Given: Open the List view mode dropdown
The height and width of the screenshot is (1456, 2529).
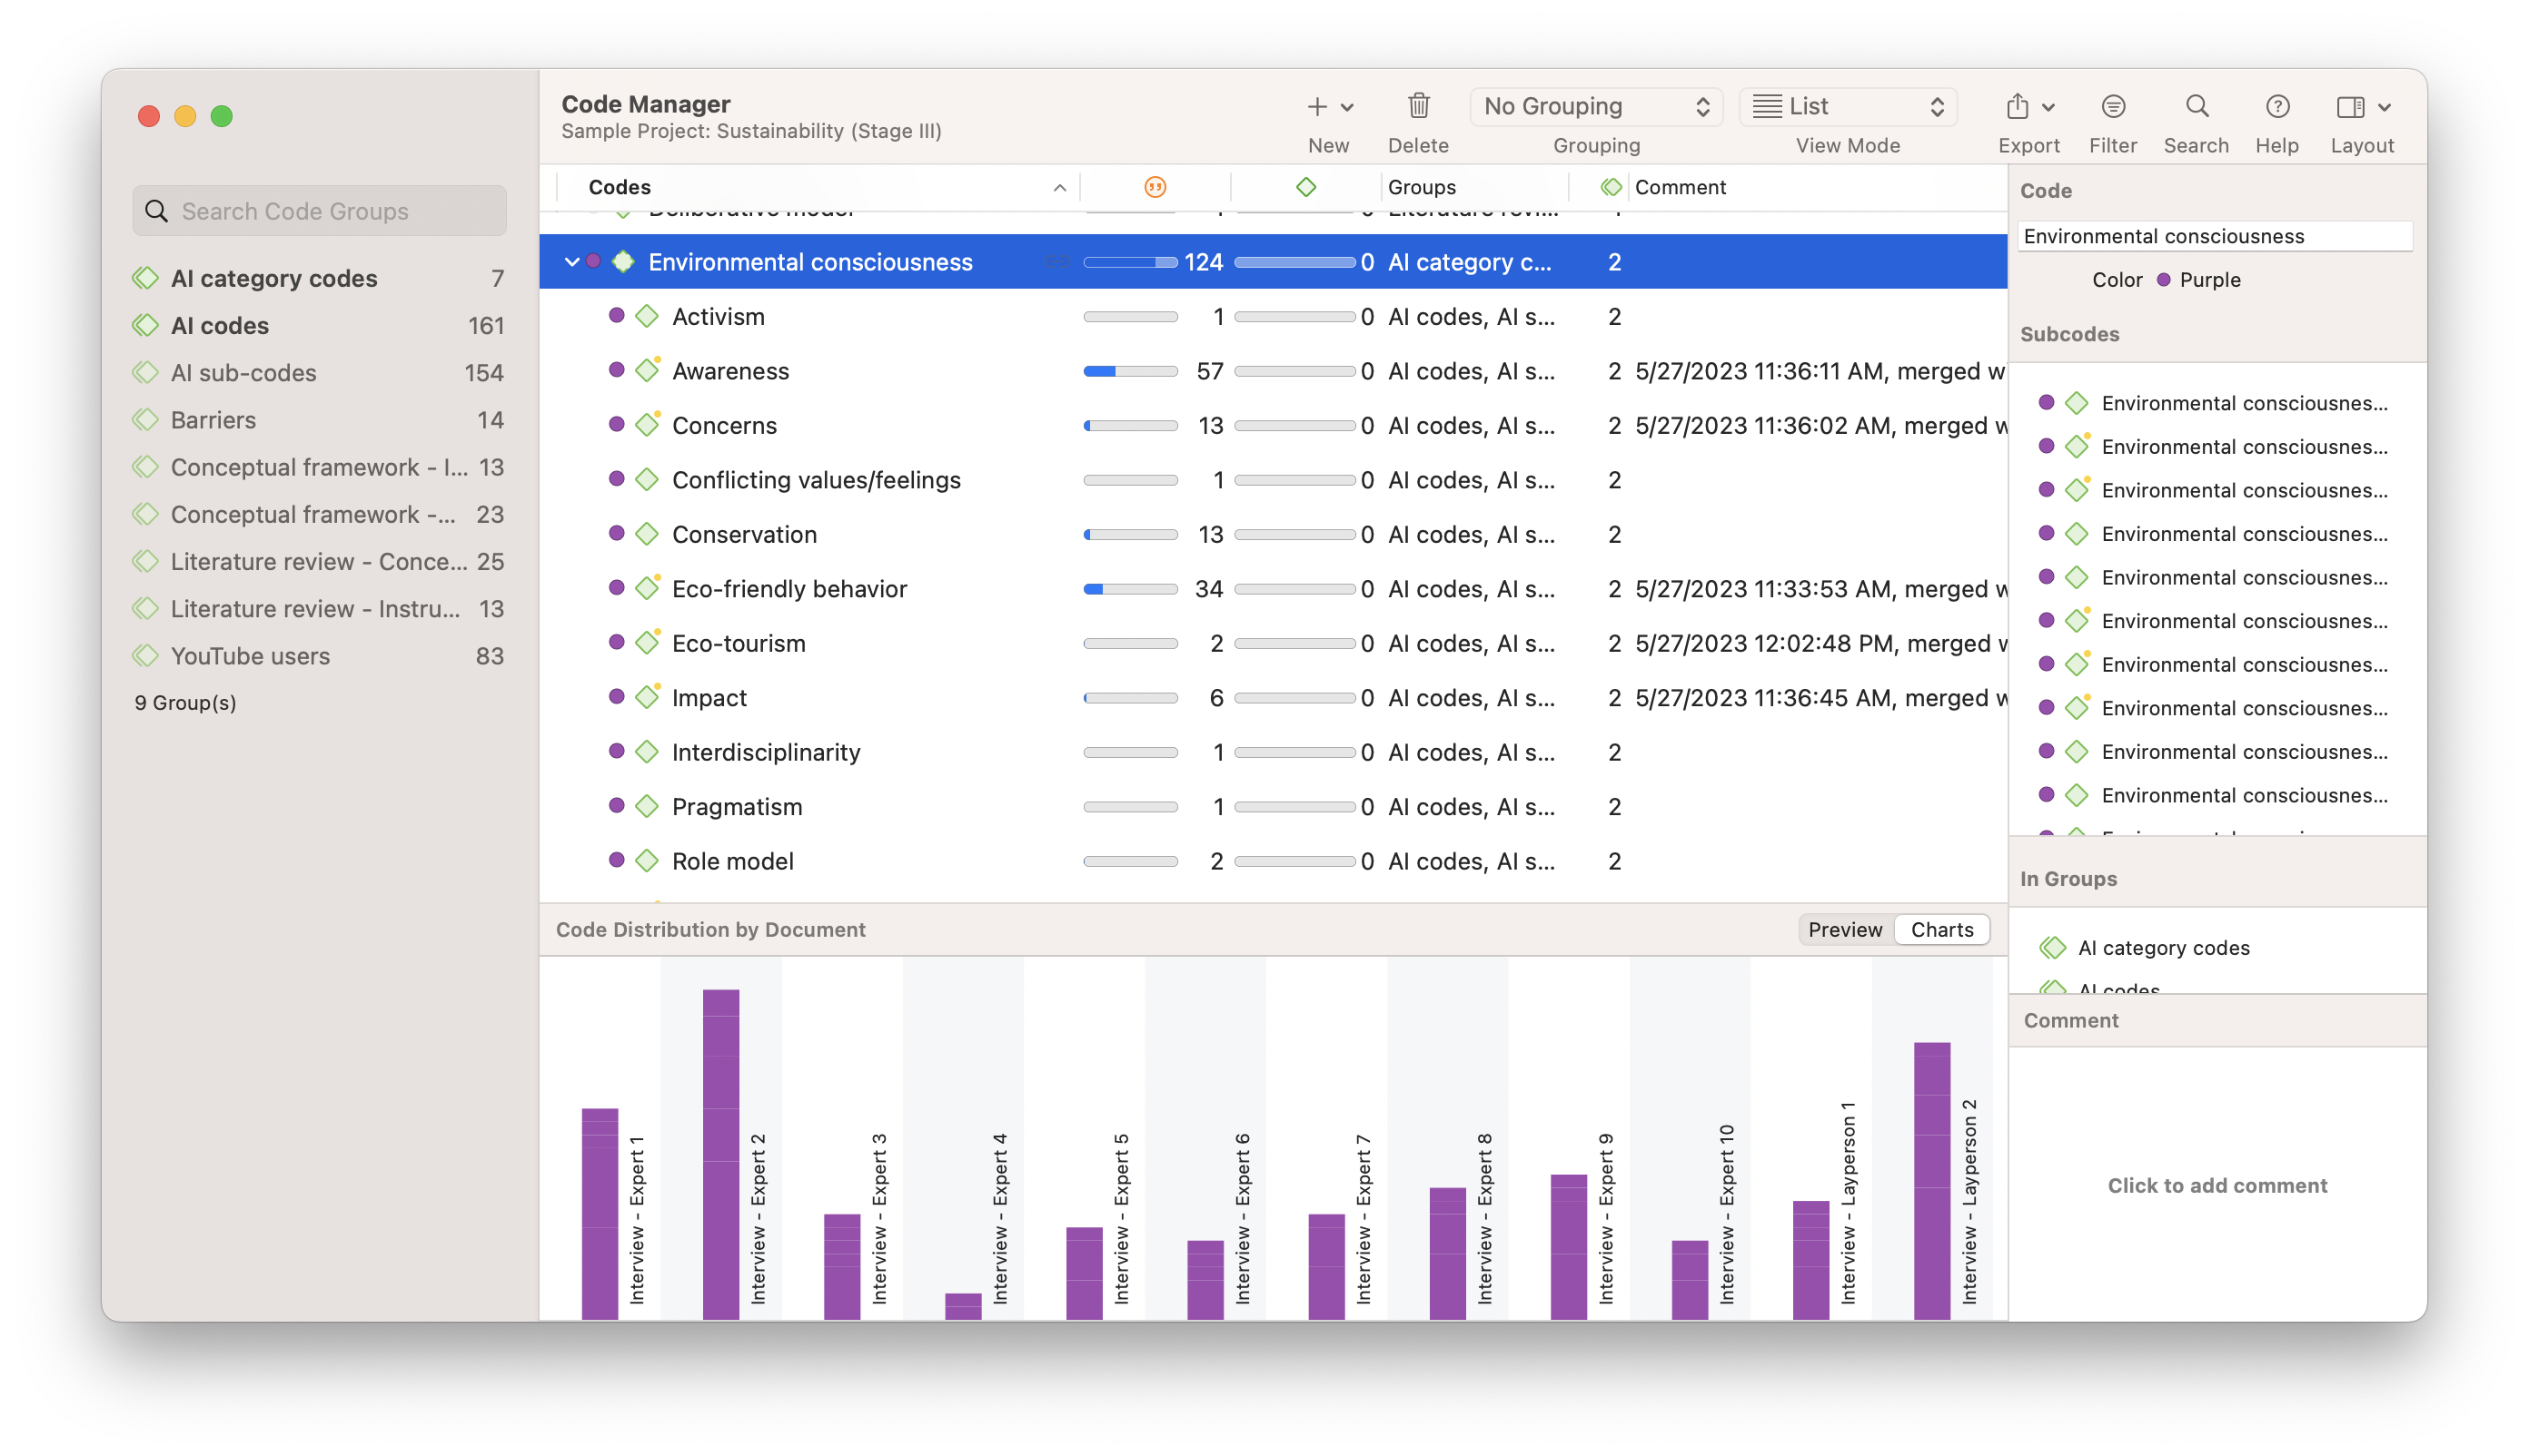Looking at the screenshot, I should coord(1848,106).
